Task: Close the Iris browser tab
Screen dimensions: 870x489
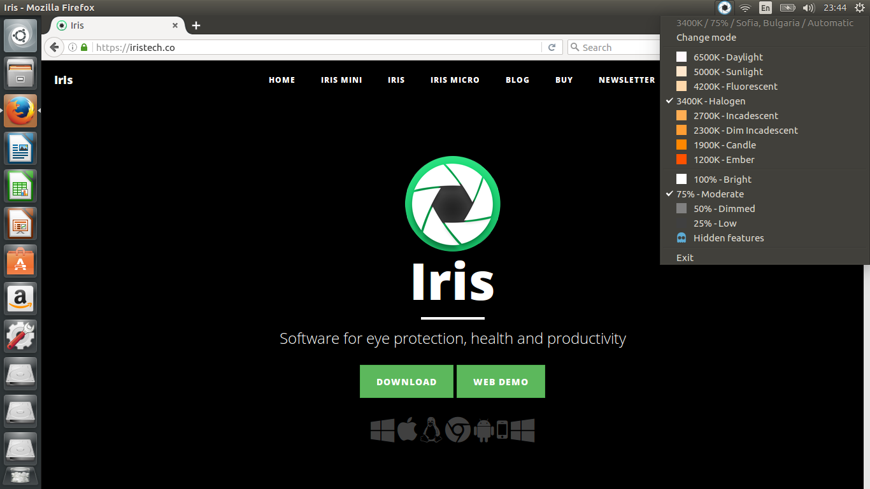Action: [x=176, y=25]
